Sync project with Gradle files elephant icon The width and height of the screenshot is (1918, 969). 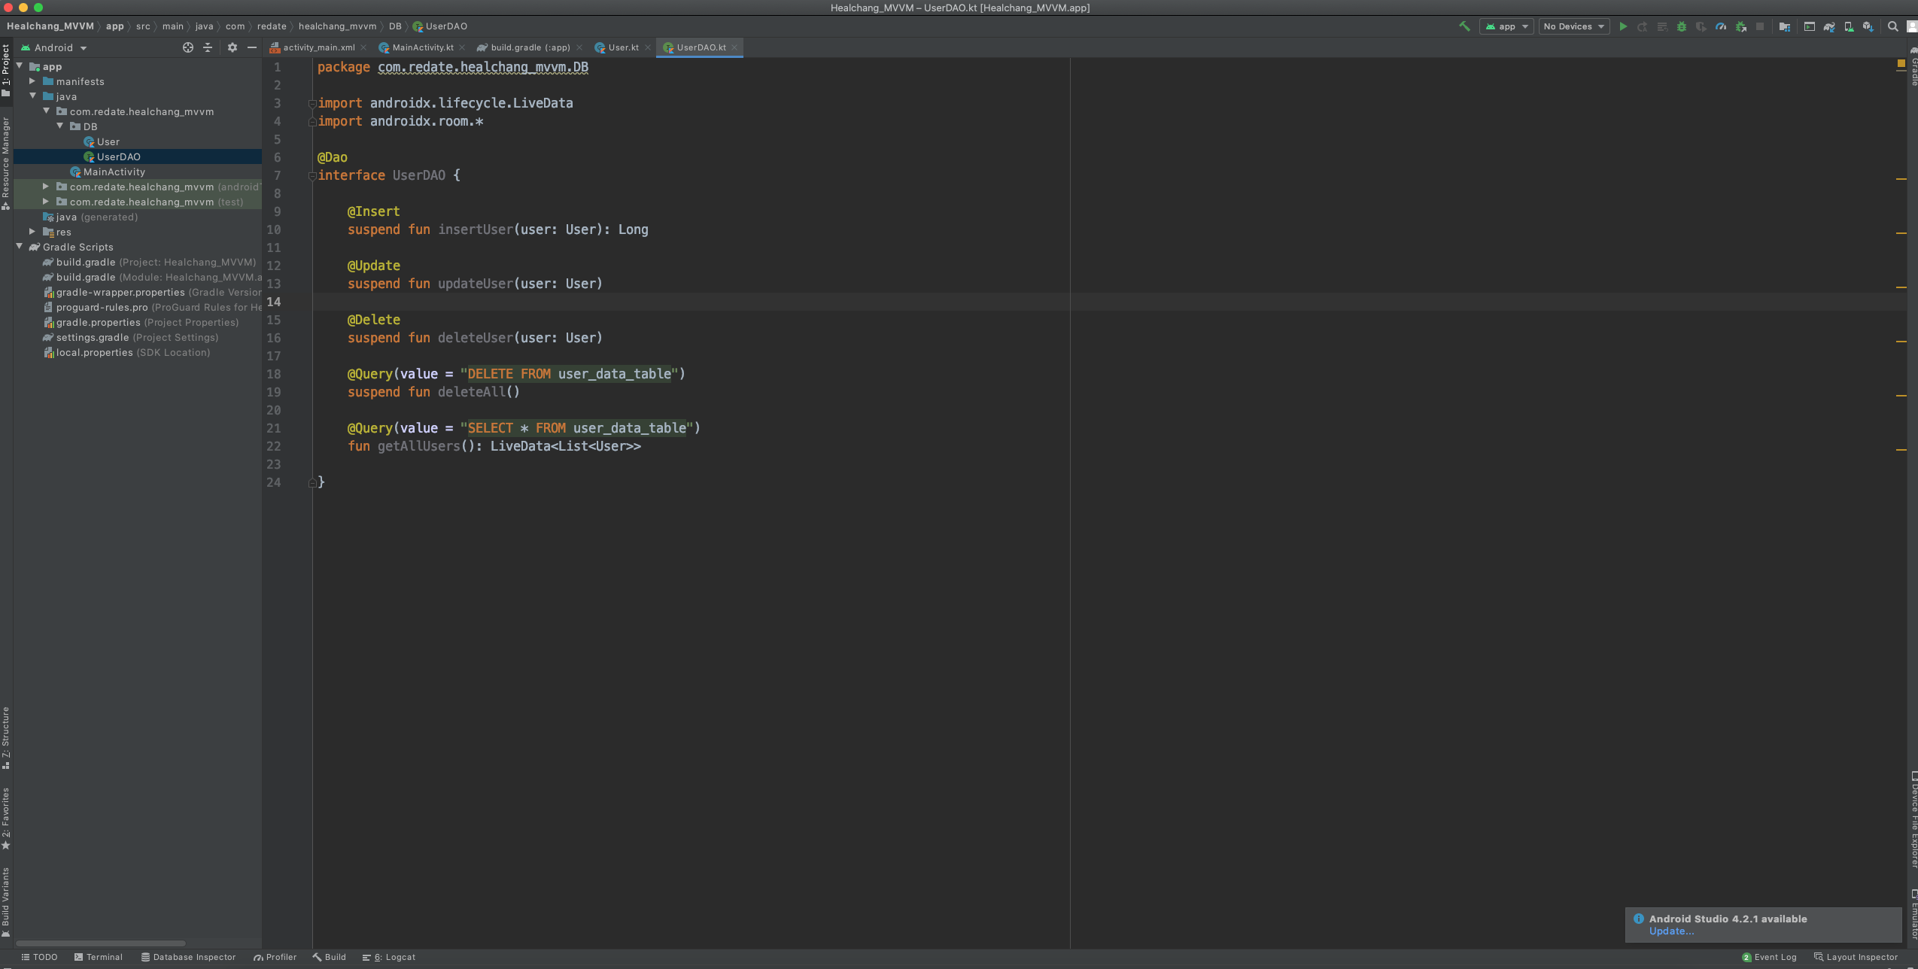(x=1829, y=26)
